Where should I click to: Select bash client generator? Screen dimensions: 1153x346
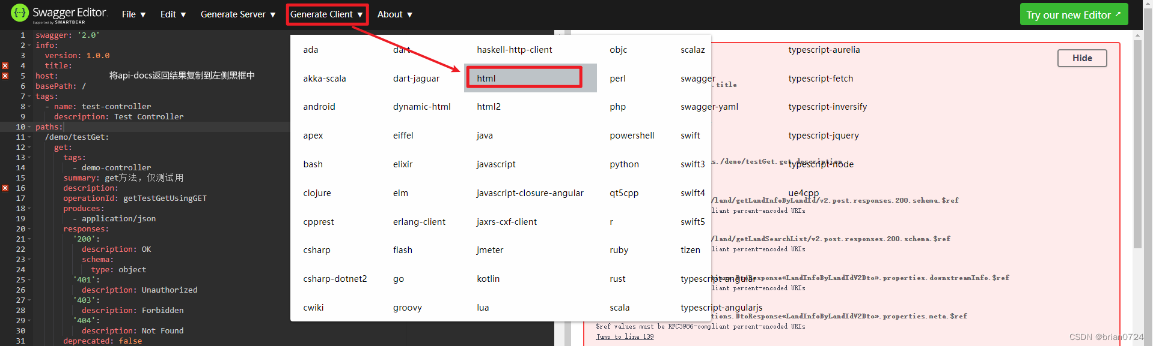click(313, 164)
